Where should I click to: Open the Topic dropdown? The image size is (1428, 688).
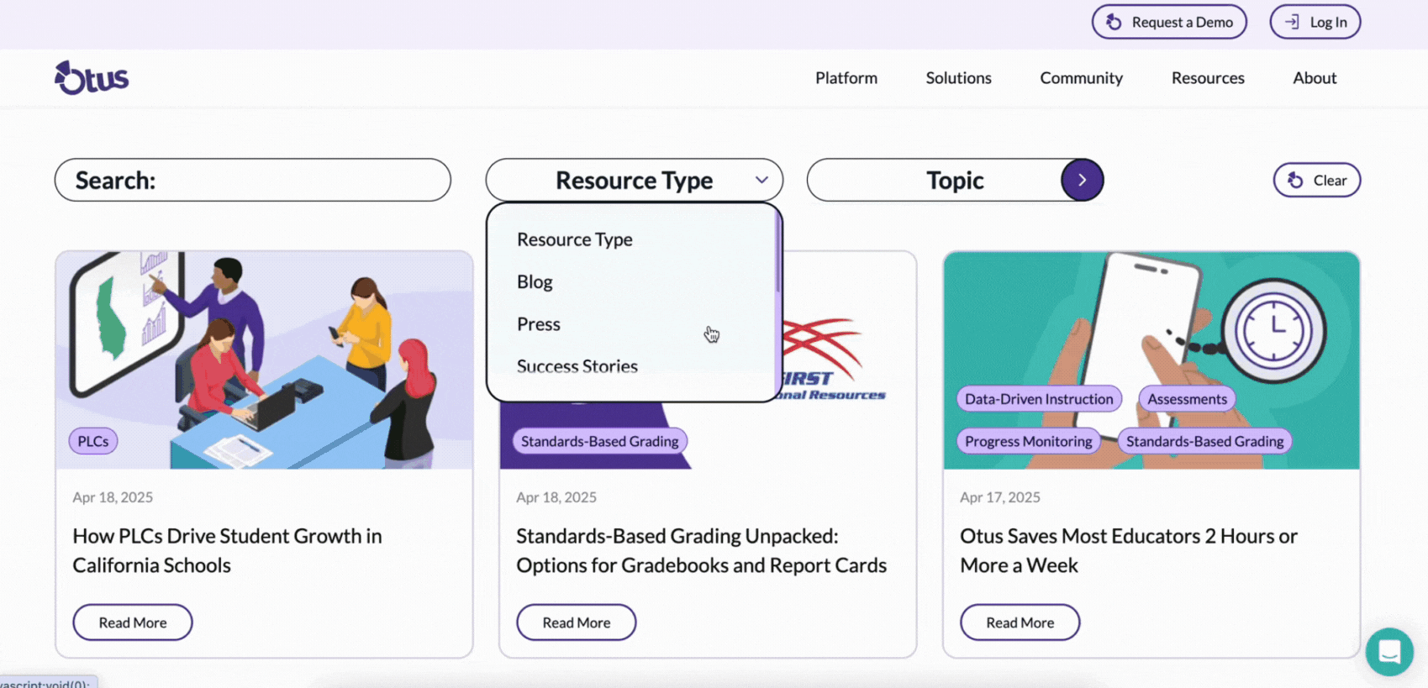point(954,180)
